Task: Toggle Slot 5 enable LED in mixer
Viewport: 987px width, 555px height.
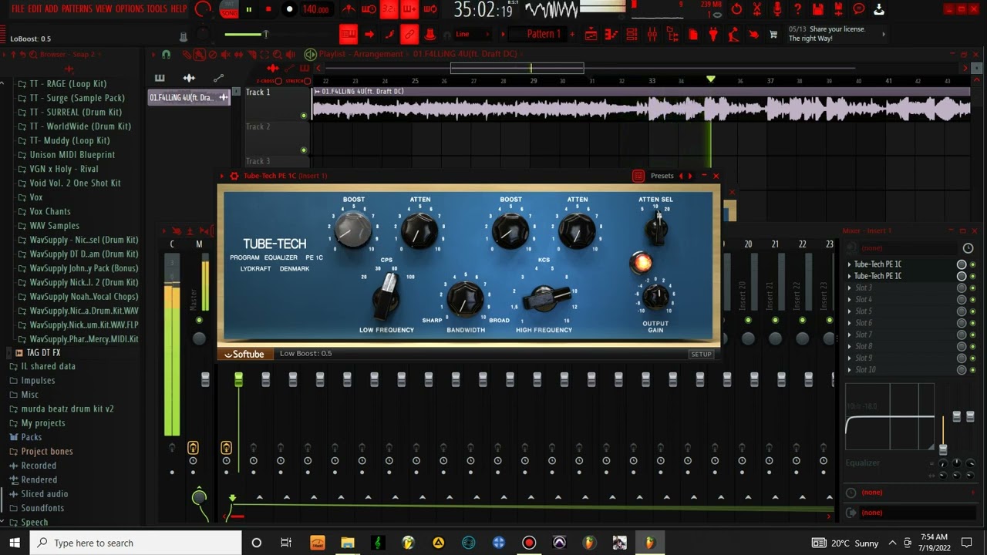Action: (x=972, y=311)
